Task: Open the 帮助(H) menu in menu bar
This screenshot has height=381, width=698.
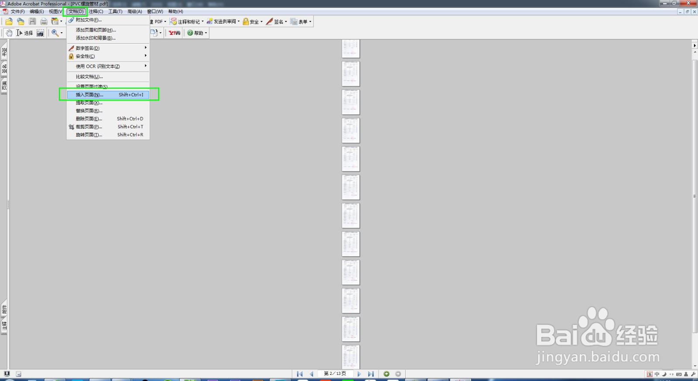Action: pos(176,11)
